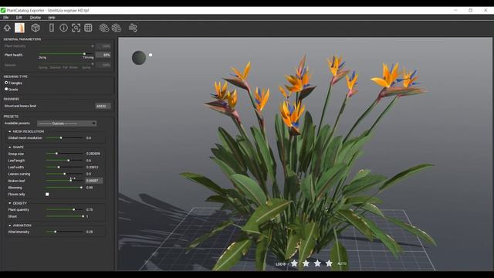Click the Broken leaf slider
The image size is (494, 278).
[64, 181]
